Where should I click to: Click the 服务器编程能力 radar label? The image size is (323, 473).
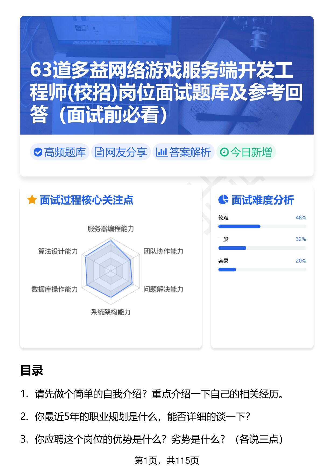coord(111,229)
